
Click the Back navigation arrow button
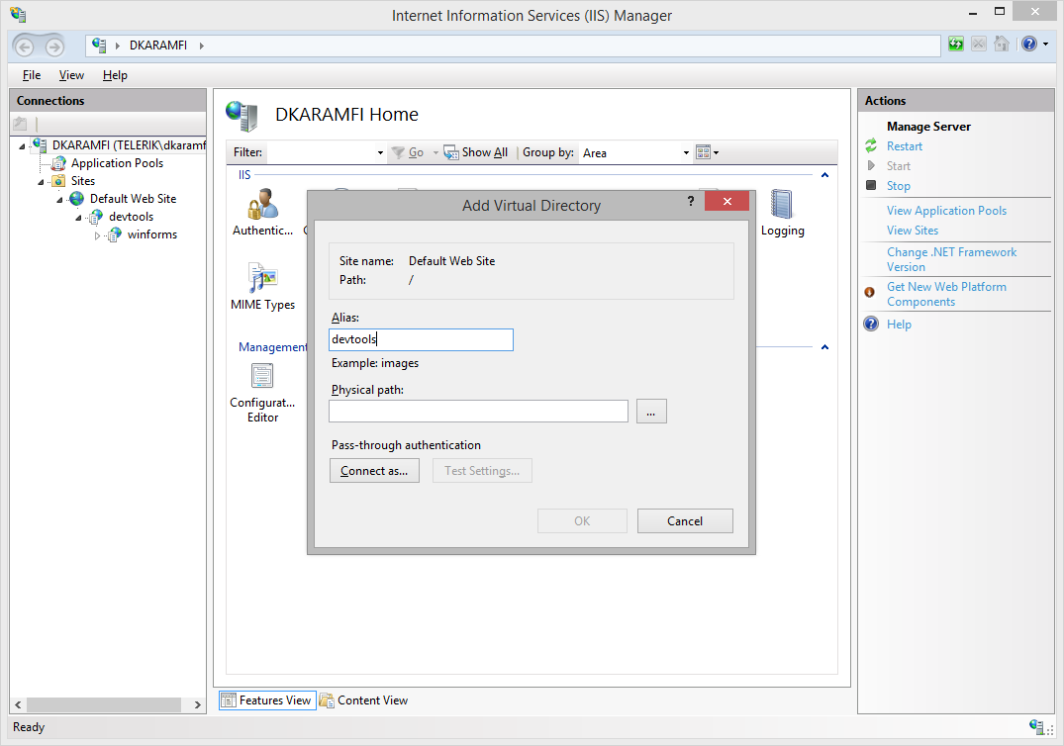pyautogui.click(x=26, y=47)
